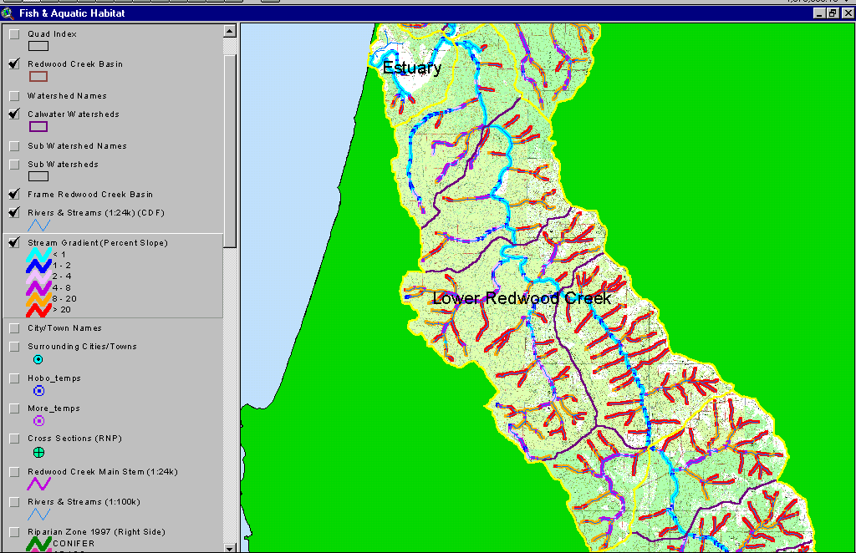Select the Stream Gradient (Percent Slope) theme name
This screenshot has width=856, height=553.
pyautogui.click(x=98, y=243)
